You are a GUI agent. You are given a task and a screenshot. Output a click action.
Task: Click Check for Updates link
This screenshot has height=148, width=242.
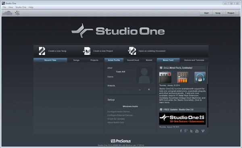(116, 119)
